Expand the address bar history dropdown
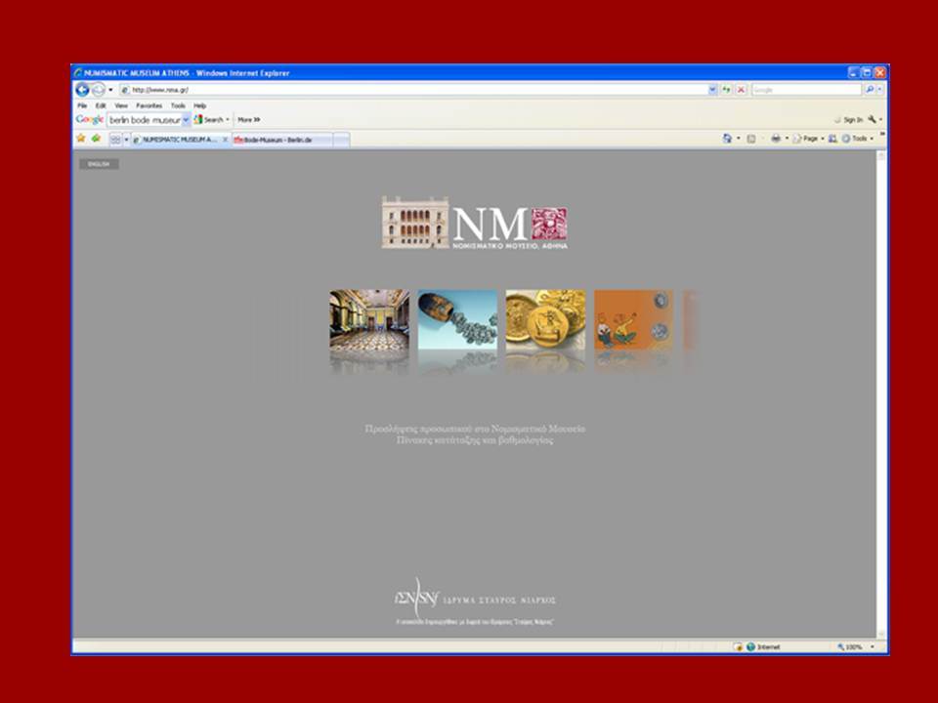938x703 pixels. [712, 90]
